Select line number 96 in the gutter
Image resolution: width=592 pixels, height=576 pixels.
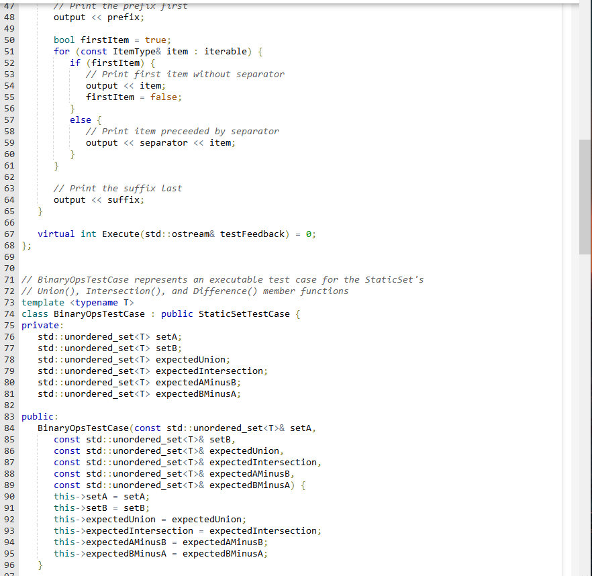[9, 565]
